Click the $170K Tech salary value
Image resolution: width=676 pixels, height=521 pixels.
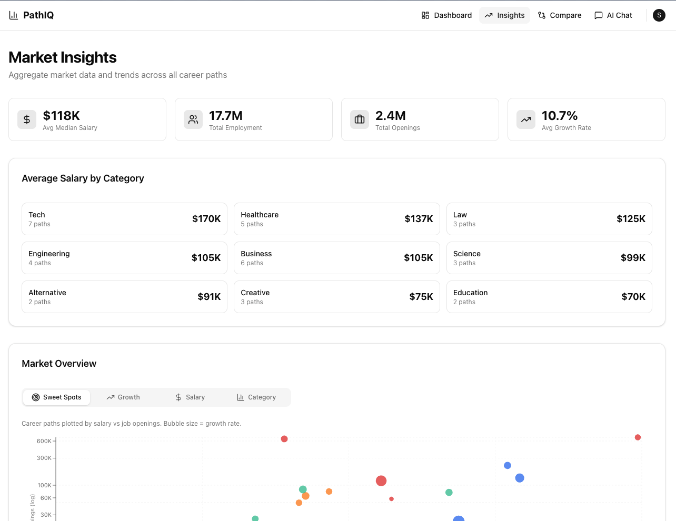tap(206, 219)
